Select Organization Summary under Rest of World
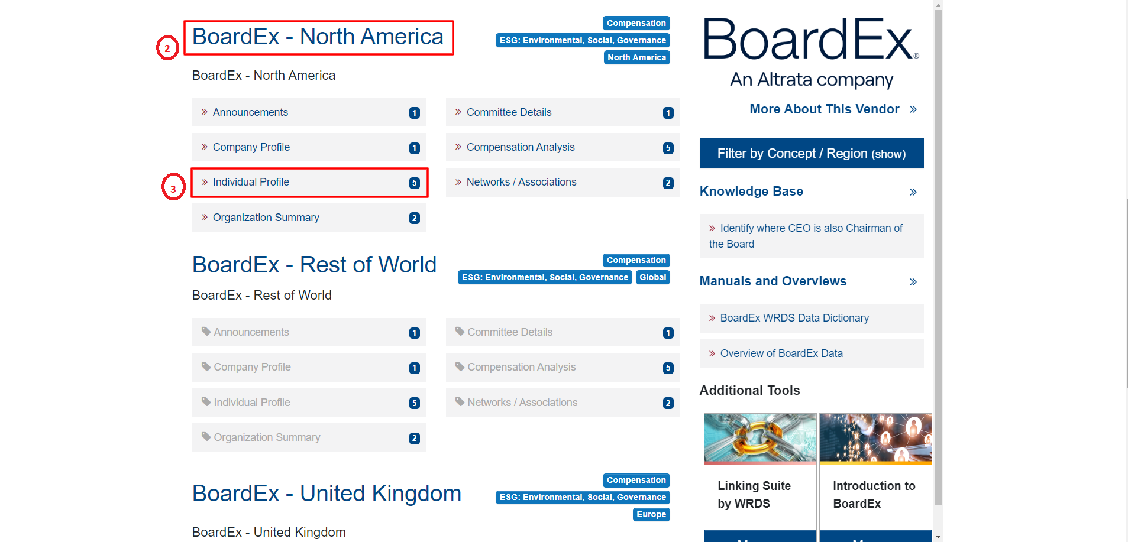This screenshot has height=542, width=1128. tap(309, 437)
